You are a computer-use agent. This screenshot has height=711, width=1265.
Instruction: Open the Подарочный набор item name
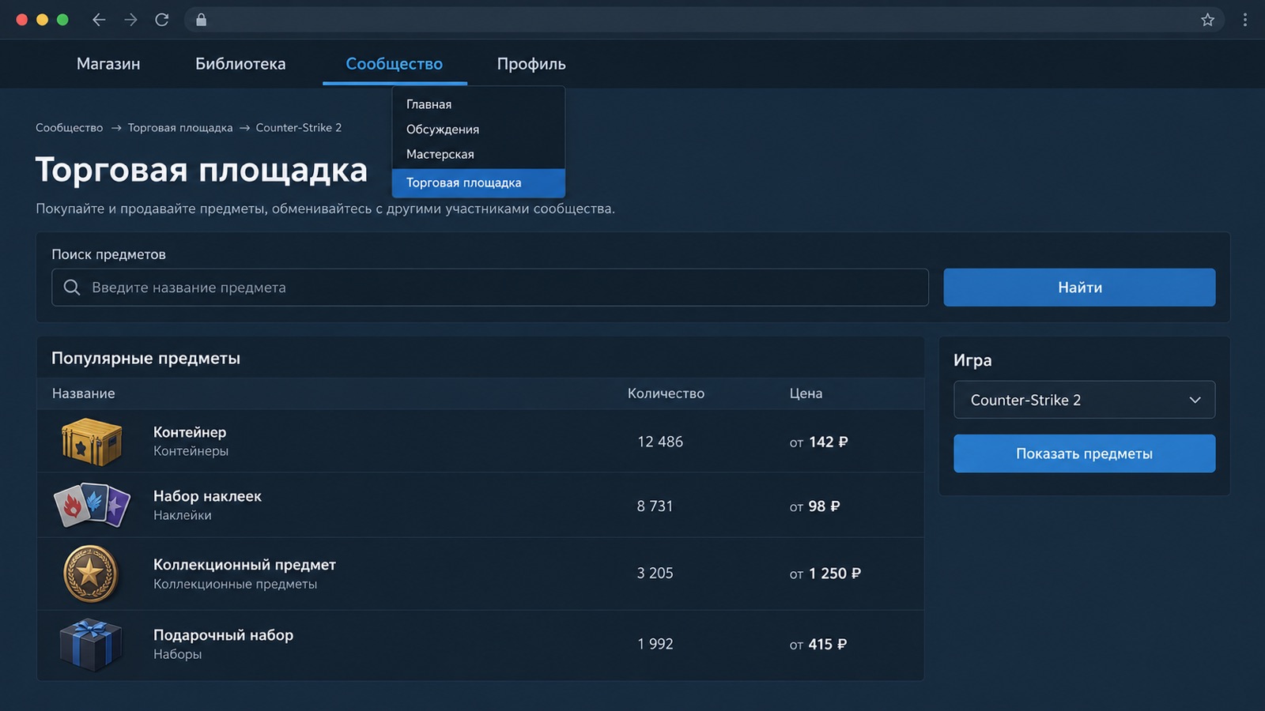click(223, 635)
